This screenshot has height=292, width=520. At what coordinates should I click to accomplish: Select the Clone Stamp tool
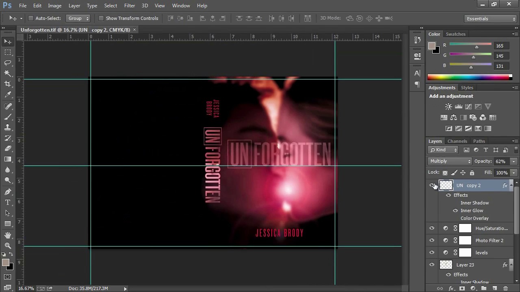coord(8,127)
